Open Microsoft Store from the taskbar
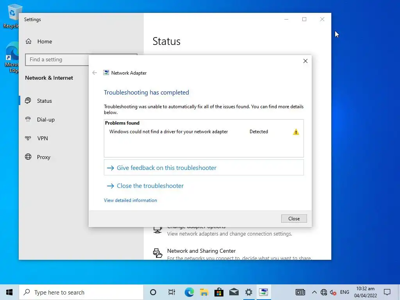Viewport: 400px width, 300px height. pos(219,292)
